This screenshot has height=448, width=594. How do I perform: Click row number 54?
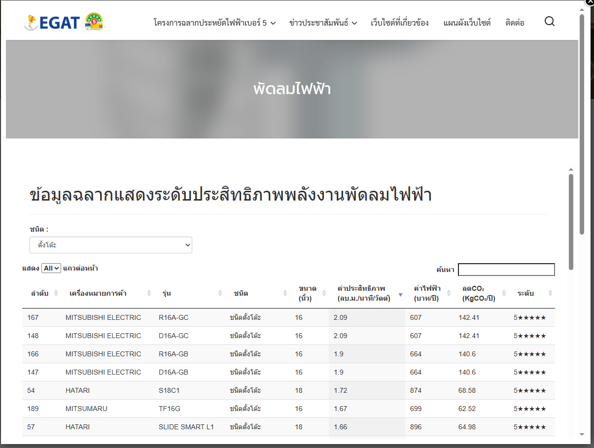pos(31,390)
